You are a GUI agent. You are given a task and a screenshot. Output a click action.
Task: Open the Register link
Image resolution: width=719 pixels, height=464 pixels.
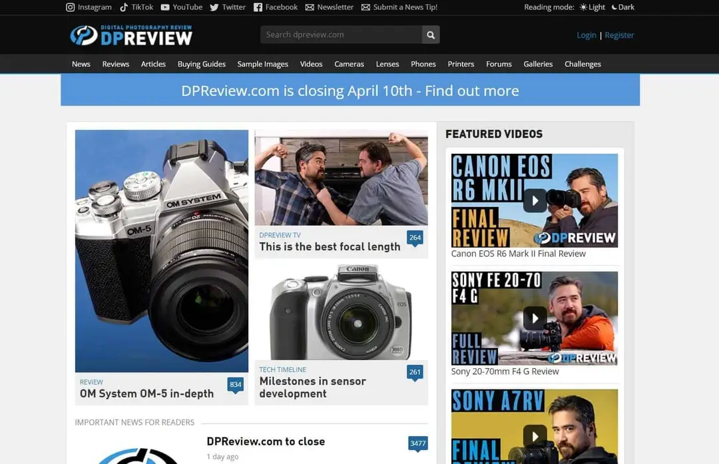pyautogui.click(x=619, y=35)
